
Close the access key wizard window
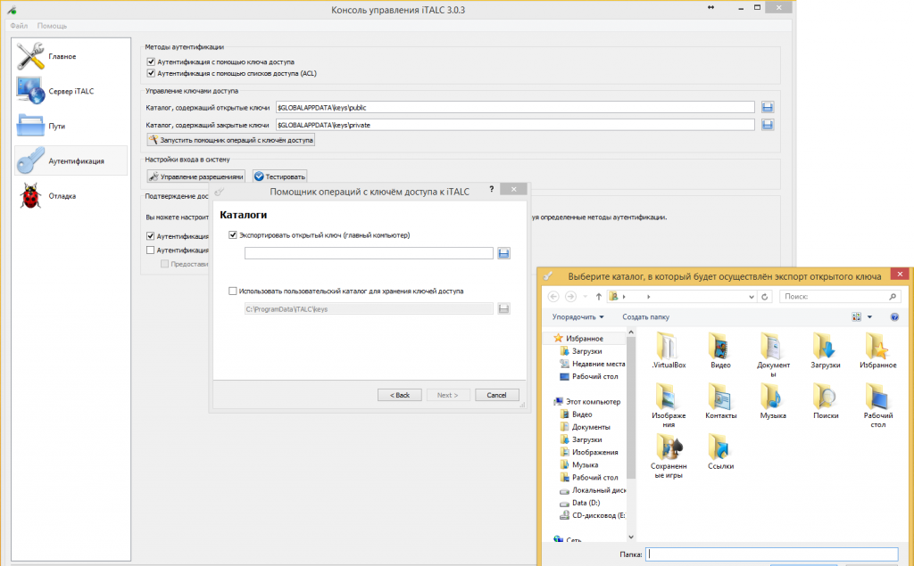point(513,189)
